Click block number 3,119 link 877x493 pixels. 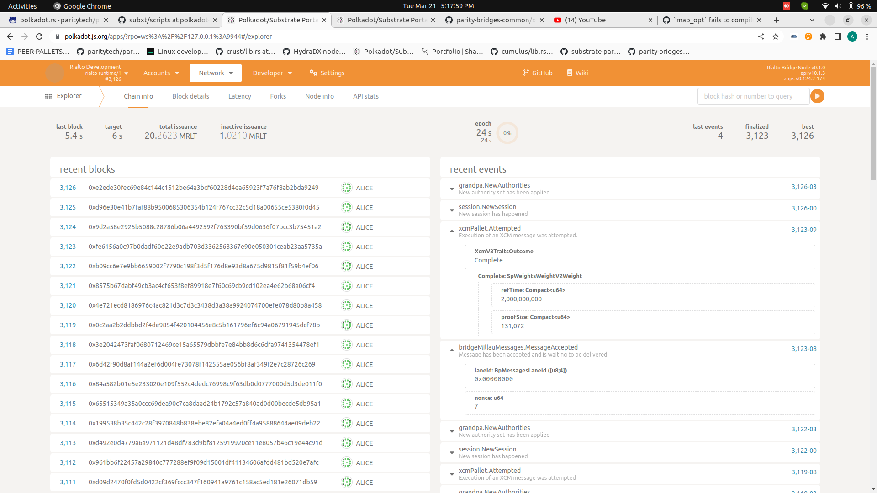pos(68,325)
